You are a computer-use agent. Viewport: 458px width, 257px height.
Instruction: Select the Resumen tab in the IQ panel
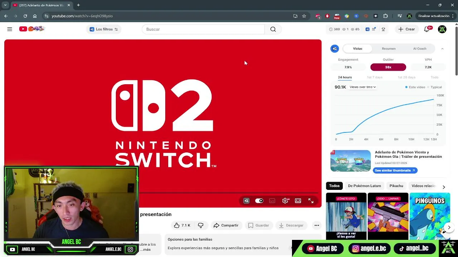389,49
